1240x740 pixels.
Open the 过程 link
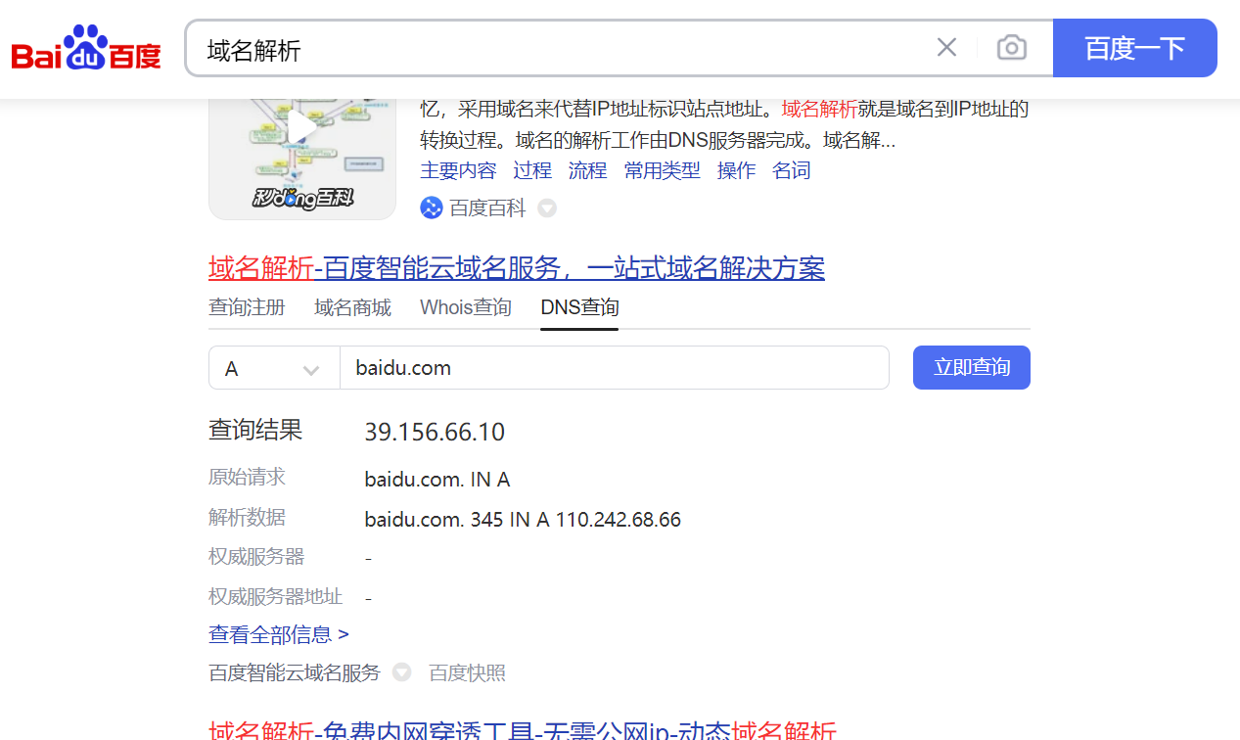click(x=532, y=170)
